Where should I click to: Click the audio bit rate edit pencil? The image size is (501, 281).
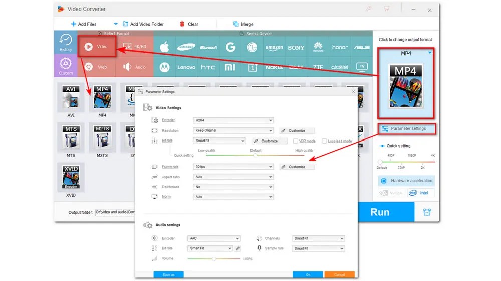point(238,248)
